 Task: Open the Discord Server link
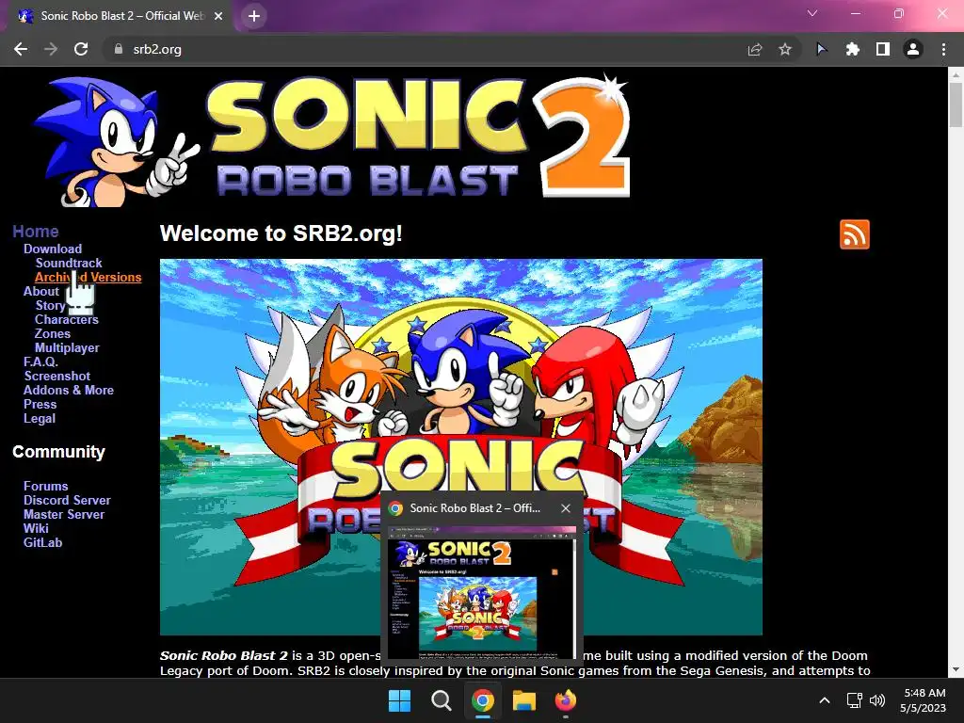tap(67, 501)
